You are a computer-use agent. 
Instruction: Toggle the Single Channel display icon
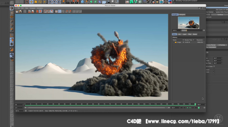click(37, 11)
